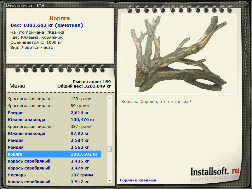The image size is (252, 189).
Task: Select Рамдия 2,584 кг row
Action: (54, 140)
